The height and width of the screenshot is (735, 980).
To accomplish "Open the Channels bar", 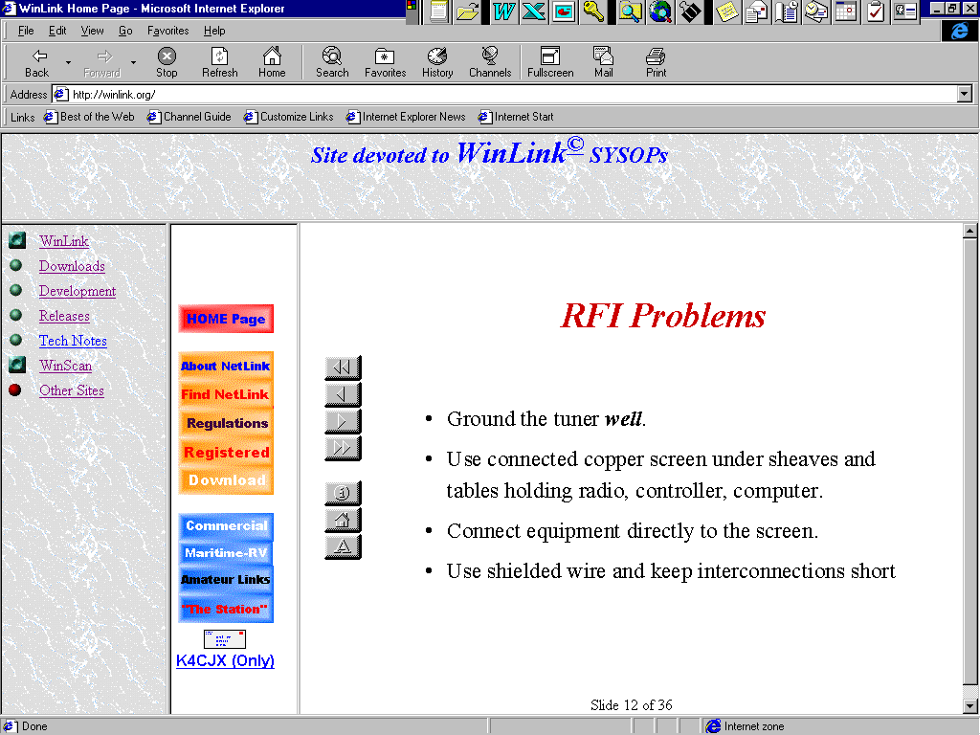I will pyautogui.click(x=490, y=62).
